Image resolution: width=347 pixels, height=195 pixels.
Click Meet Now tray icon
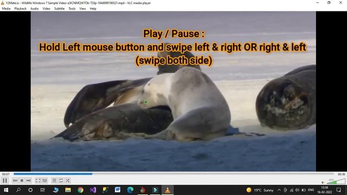pyautogui.click(x=285, y=190)
